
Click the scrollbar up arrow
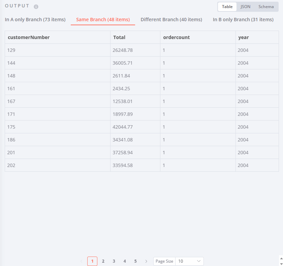click(x=281, y=258)
